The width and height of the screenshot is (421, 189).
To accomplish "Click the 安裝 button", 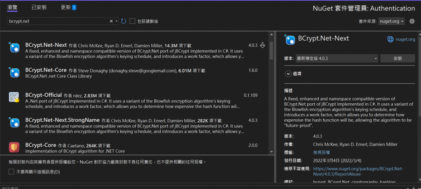I will point(398,58).
